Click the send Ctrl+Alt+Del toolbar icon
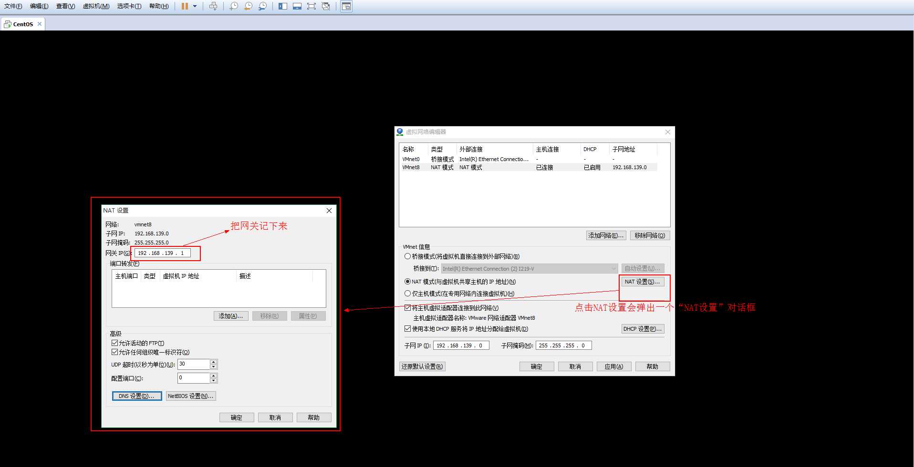The image size is (914, 467). 213,6
